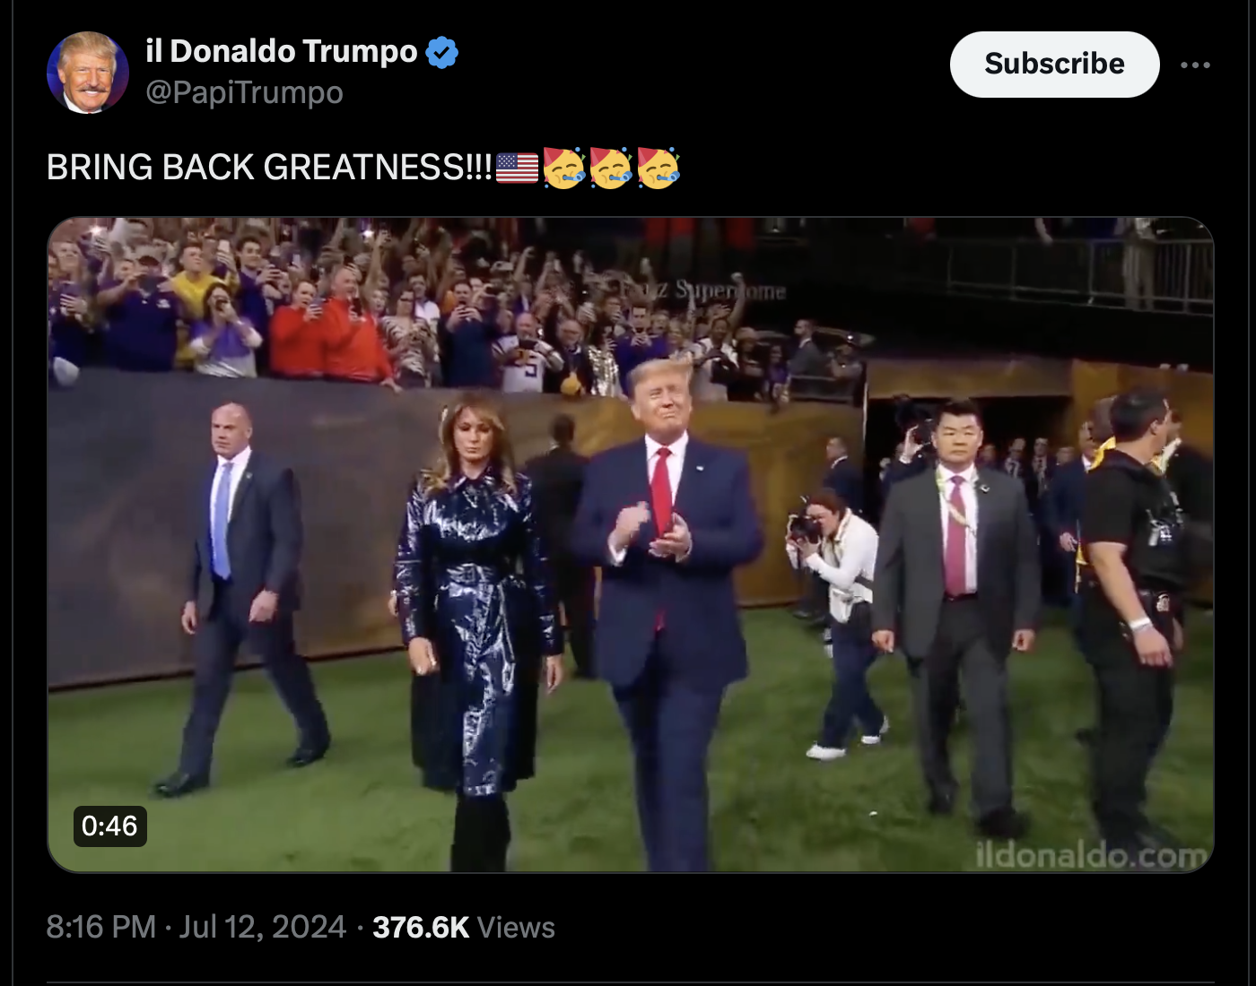The width and height of the screenshot is (1256, 986).
Task: Click the middle party face emoji
Action: 611,168
